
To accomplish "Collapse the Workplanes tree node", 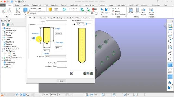I will tap(2, 51).
